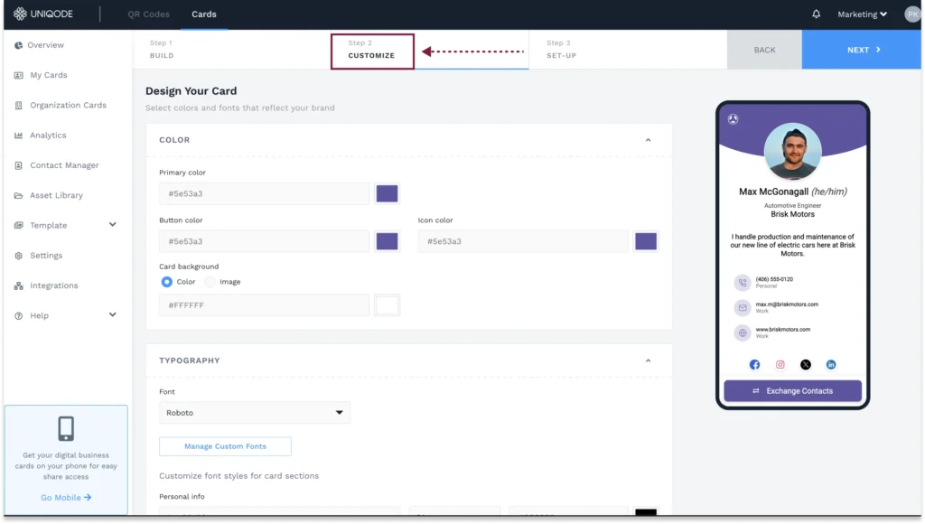Go to Step 3 Set-Up
This screenshot has width=925, height=524.
click(x=561, y=50)
